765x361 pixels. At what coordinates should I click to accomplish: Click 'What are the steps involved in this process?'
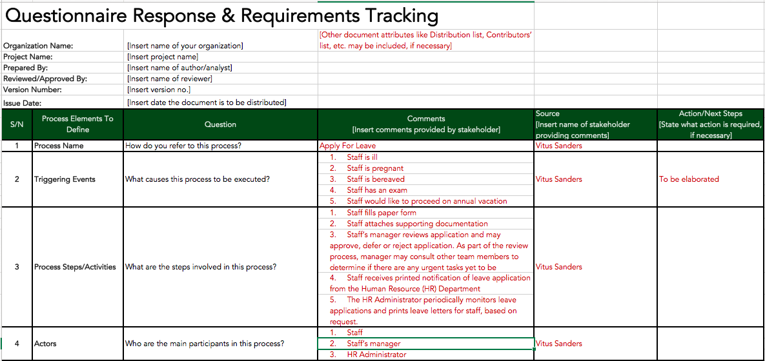221,267
